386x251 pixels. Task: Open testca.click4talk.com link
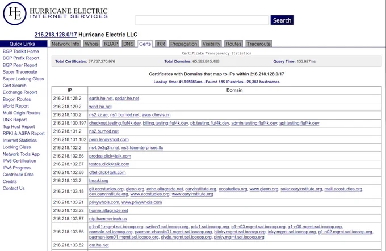(110, 164)
